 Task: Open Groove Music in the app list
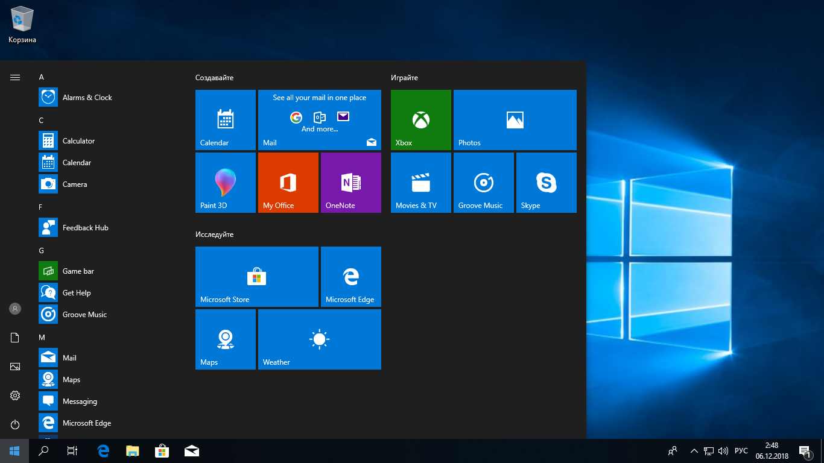coord(109,315)
